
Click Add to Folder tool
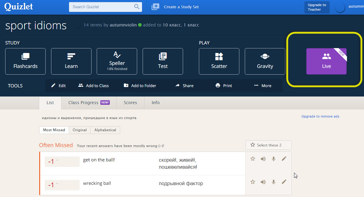pyautogui.click(x=140, y=86)
